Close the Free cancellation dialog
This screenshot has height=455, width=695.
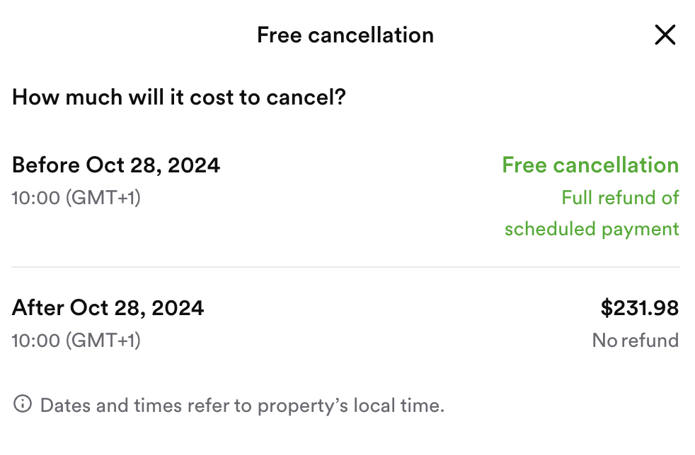tap(665, 35)
